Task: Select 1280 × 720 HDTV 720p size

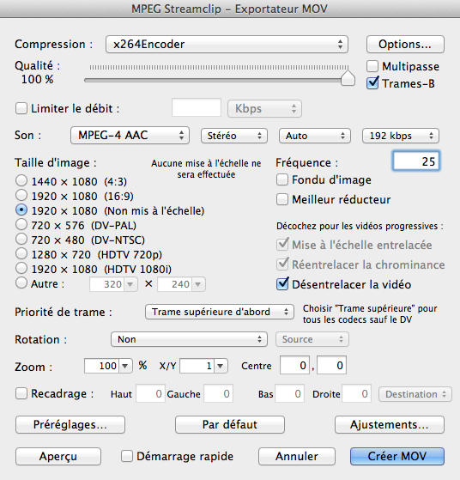Action: point(21,254)
